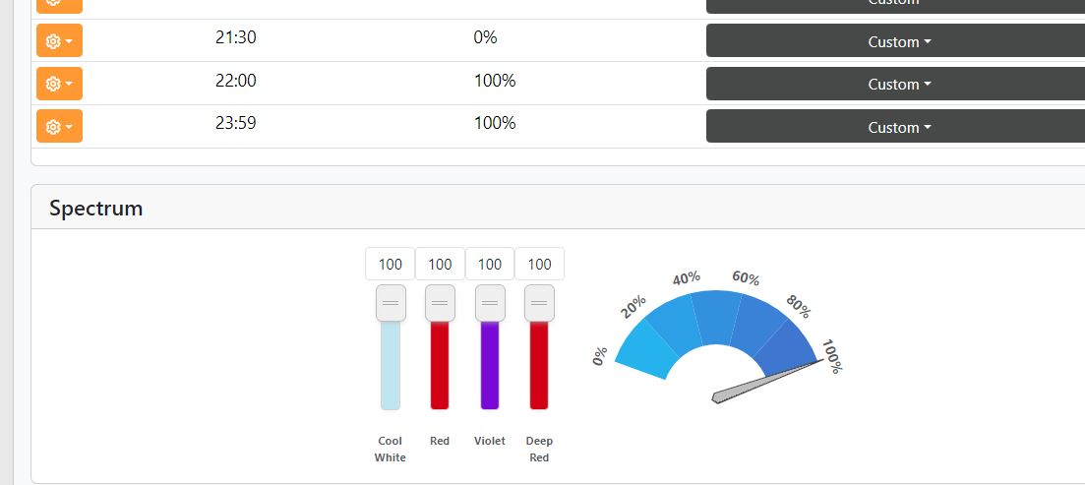Expand the Custom dropdown for 23:59
The width and height of the screenshot is (1085, 485).
[x=895, y=126]
